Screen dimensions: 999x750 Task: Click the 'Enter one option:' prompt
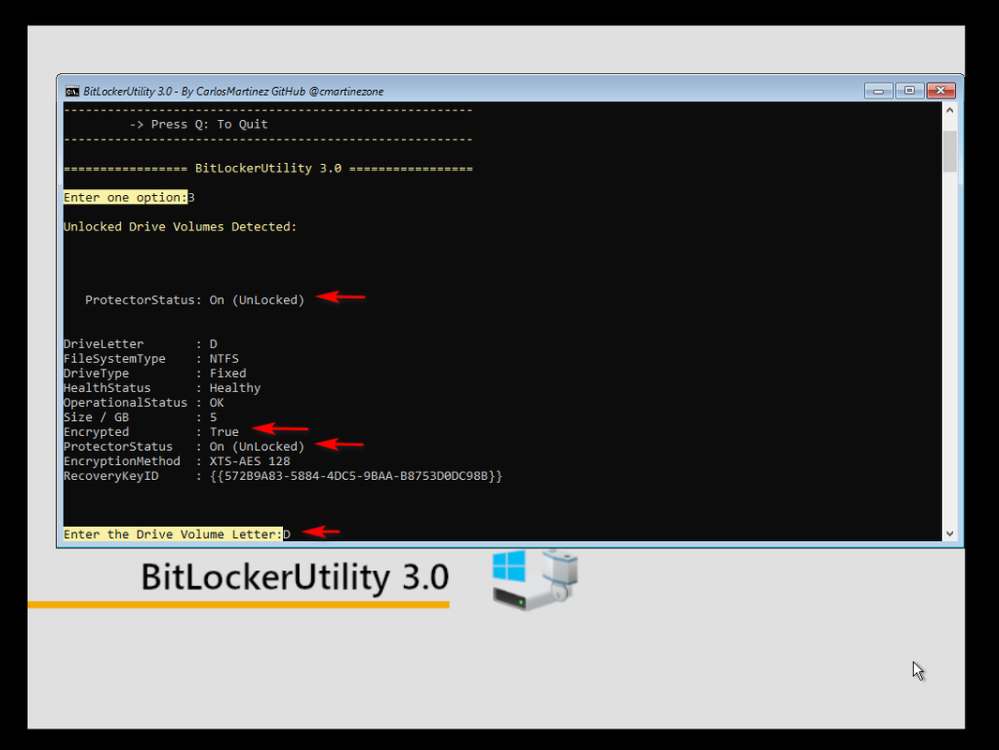[x=125, y=198]
